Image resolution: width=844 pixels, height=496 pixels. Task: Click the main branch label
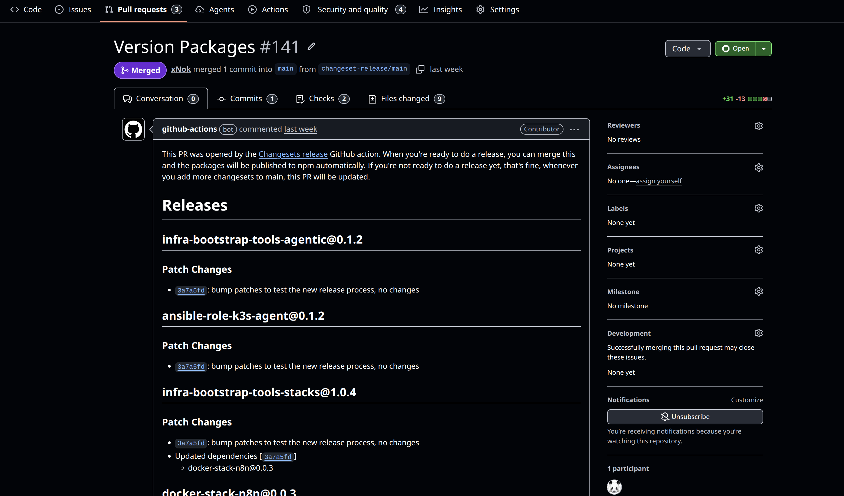(285, 69)
